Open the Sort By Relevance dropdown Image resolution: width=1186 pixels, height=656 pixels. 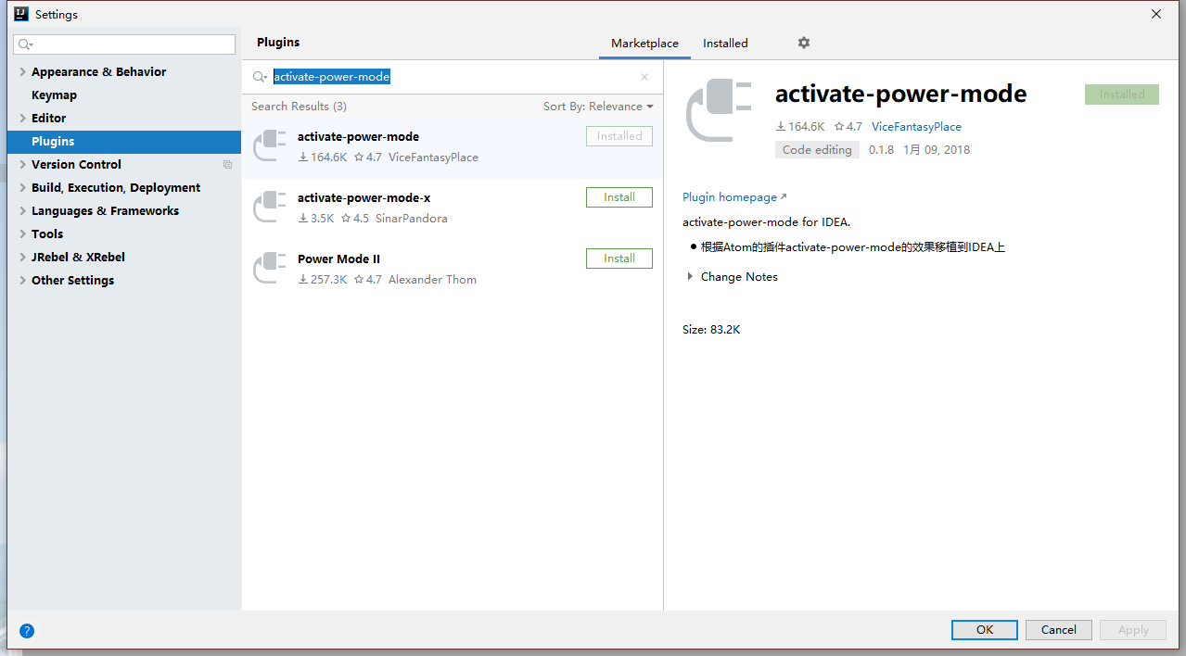[598, 107]
